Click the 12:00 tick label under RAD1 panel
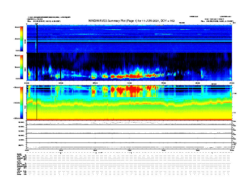 point(129,83)
